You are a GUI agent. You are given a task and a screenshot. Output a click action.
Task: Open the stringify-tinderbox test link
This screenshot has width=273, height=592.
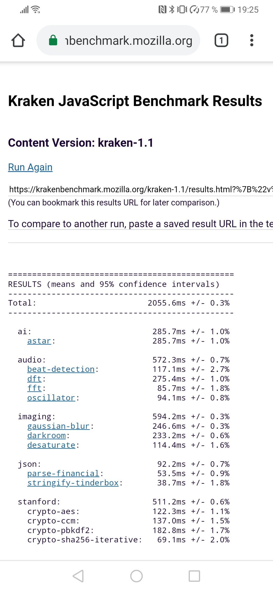73,483
